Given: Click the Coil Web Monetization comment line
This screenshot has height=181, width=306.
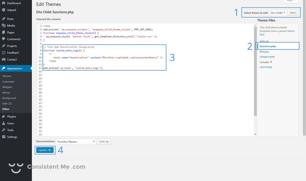Looking at the screenshot, I should tap(69, 47).
